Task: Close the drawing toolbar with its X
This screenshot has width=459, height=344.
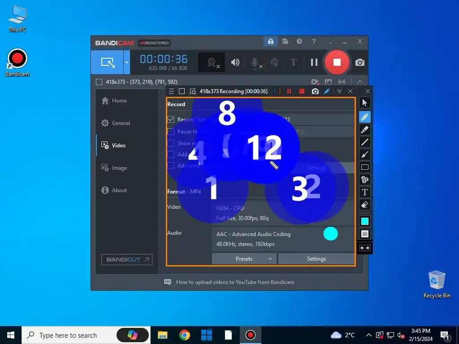Action: pos(368,91)
